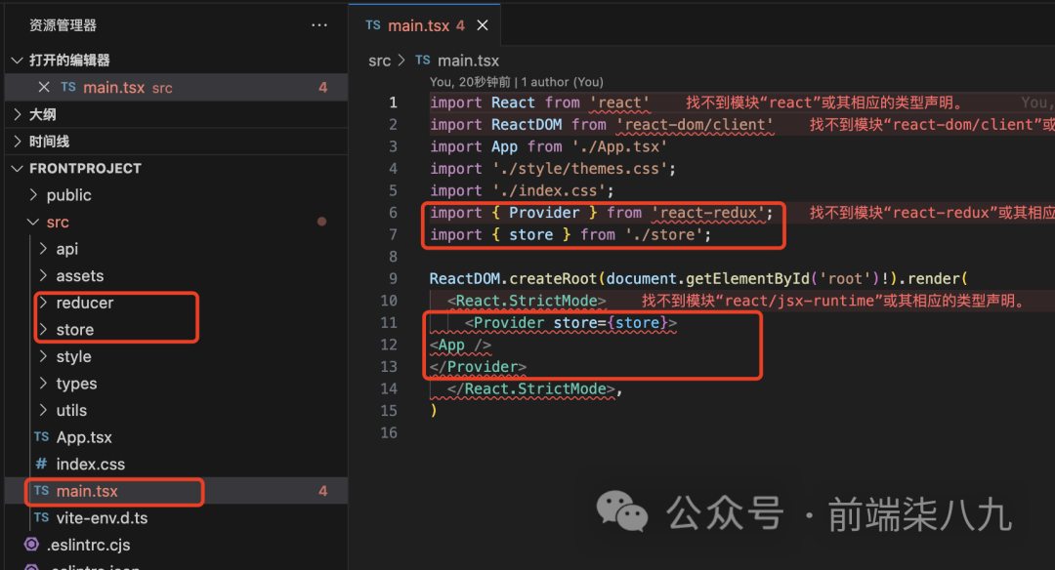Click createRoot on line 9
This screenshot has width=1055, height=570.
[x=553, y=278]
